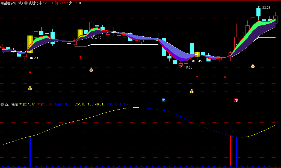Click the blue vertical bar next to red bar
This screenshot has width=281, height=168.
coord(236,152)
